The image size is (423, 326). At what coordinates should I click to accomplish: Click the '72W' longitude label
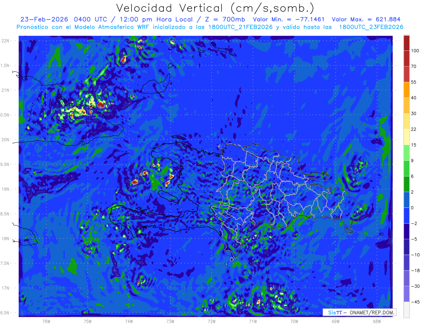[211, 321]
